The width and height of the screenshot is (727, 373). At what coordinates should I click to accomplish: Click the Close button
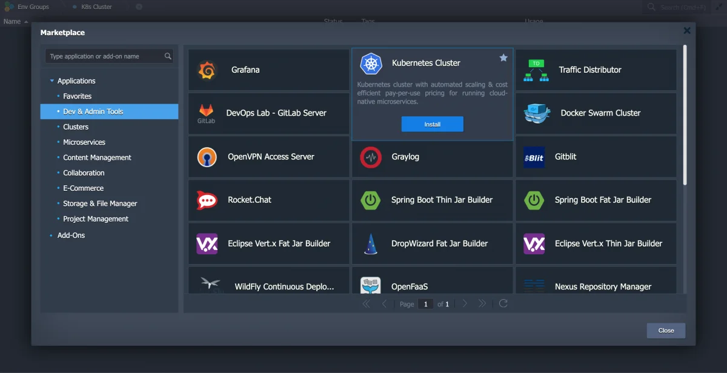tap(666, 331)
